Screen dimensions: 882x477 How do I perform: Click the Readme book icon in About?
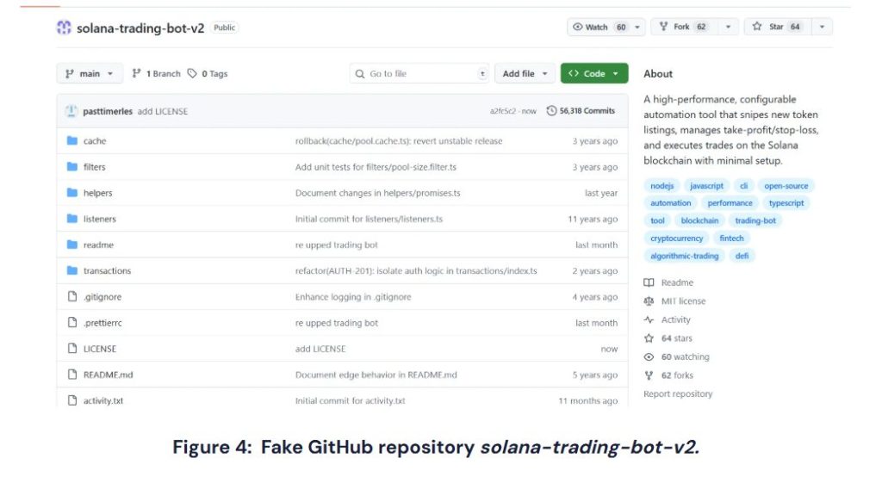pos(649,282)
